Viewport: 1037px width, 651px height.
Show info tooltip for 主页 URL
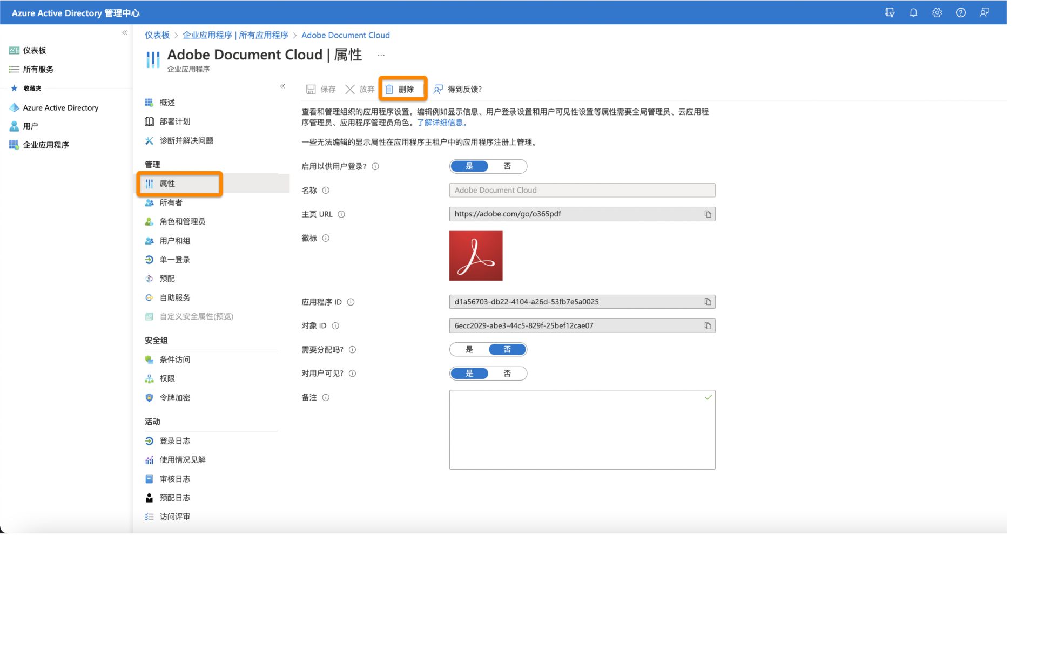(341, 214)
